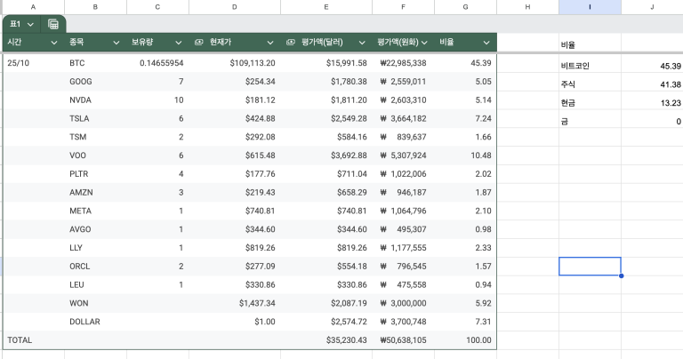The width and height of the screenshot is (683, 359).
Task: Select the GOOG ticker cell
Action: click(95, 82)
